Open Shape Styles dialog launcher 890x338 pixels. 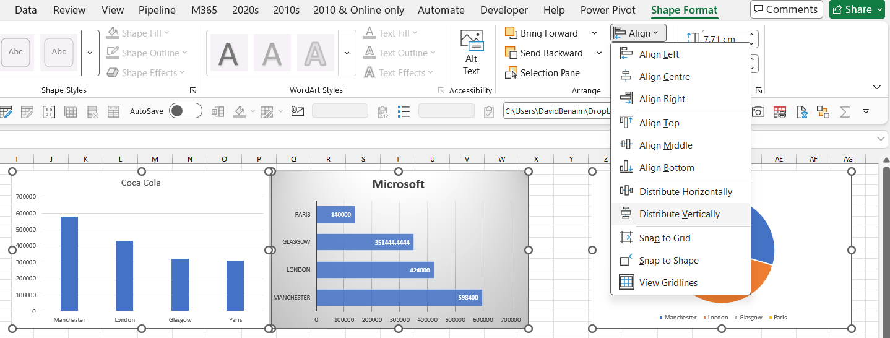tap(193, 90)
